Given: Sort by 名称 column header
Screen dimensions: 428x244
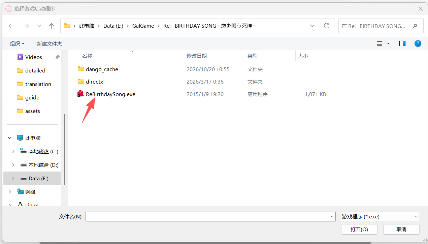Looking at the screenshot, I should [x=87, y=56].
